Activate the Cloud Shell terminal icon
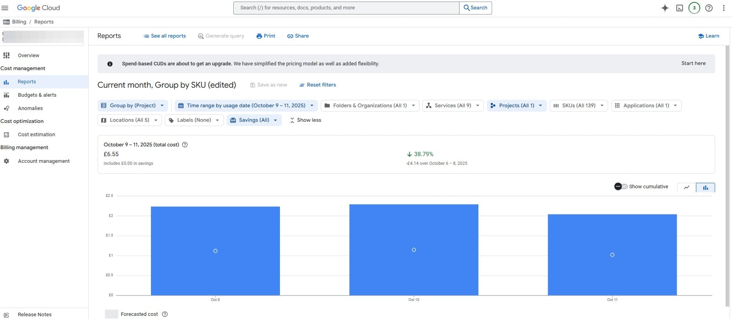 tap(679, 8)
